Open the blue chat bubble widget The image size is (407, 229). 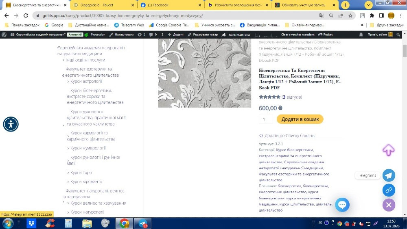tap(342, 205)
